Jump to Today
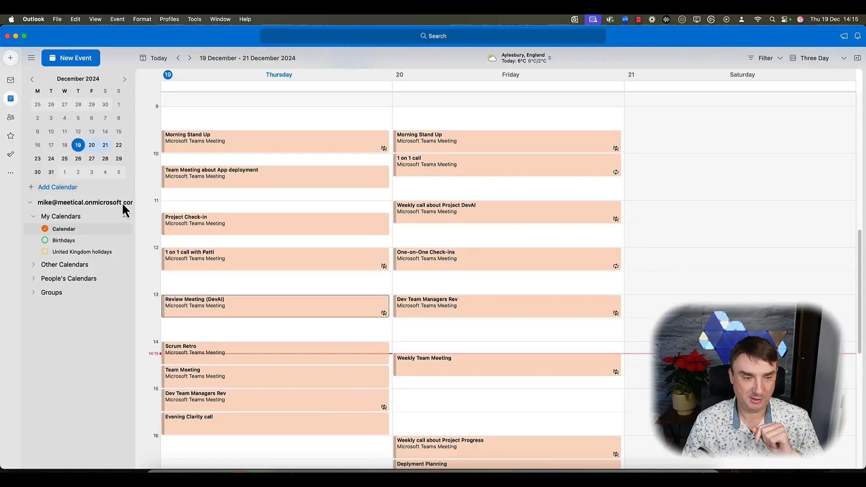The height and width of the screenshot is (487, 866). 154,58
